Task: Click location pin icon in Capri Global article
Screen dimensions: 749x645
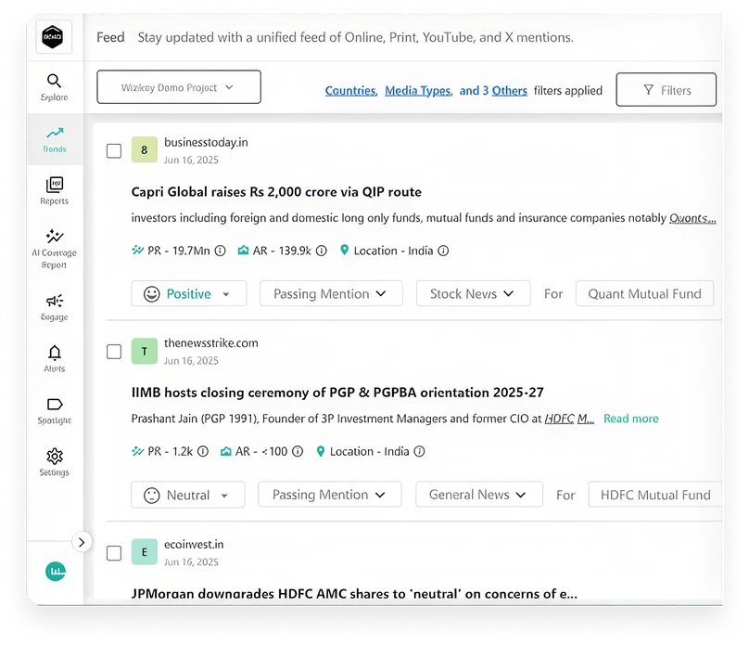Action: point(344,250)
